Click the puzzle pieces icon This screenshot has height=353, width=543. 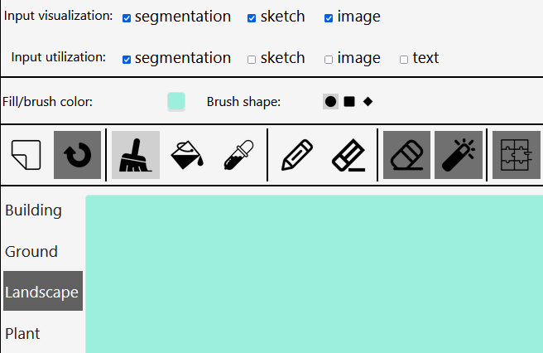point(517,155)
